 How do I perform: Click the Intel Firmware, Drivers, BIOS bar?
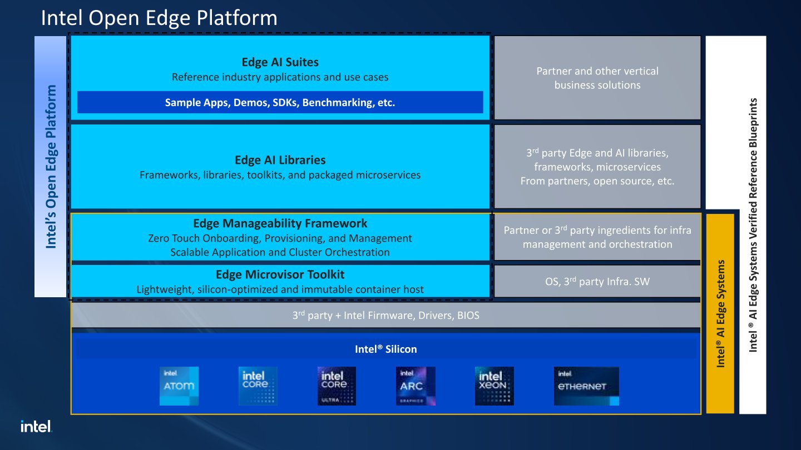point(386,315)
